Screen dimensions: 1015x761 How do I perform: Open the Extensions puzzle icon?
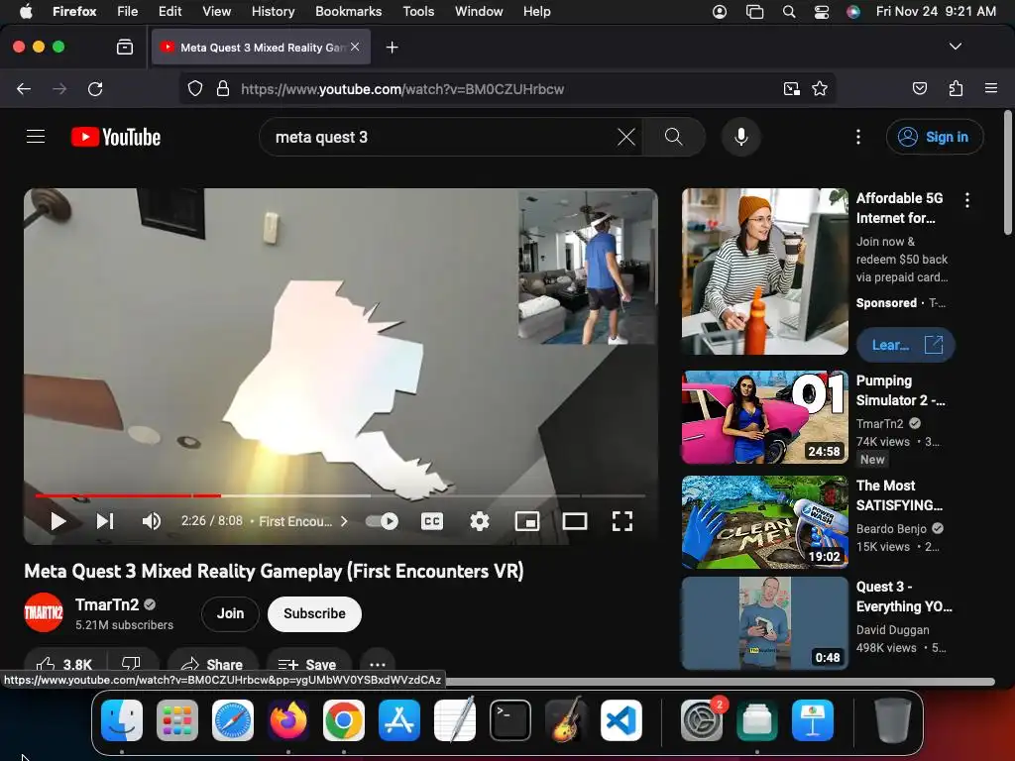coord(956,88)
